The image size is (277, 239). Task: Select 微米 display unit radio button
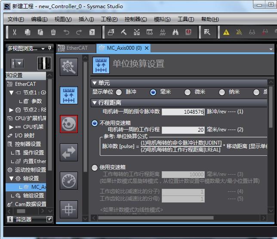[188, 92]
